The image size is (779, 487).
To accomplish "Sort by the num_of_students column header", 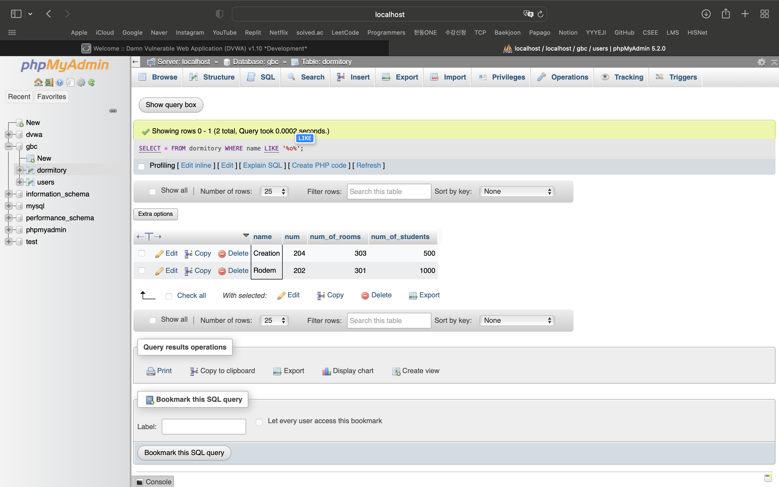I will [400, 237].
